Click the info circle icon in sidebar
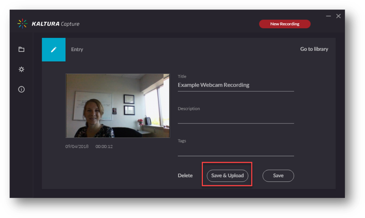Screen dimensions: 365x218 (22, 89)
